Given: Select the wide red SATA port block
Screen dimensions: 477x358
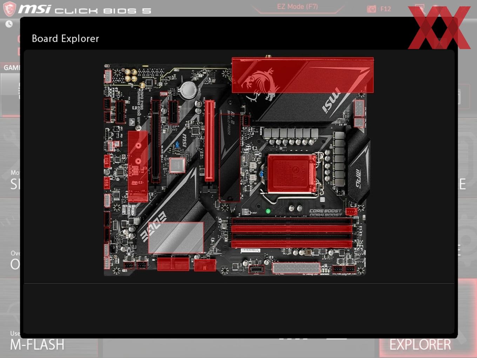Looking at the screenshot, I should [x=173, y=264].
